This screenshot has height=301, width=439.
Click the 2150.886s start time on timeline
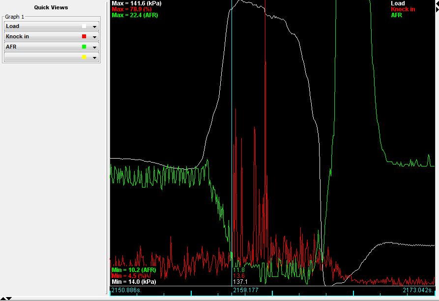pos(126,290)
